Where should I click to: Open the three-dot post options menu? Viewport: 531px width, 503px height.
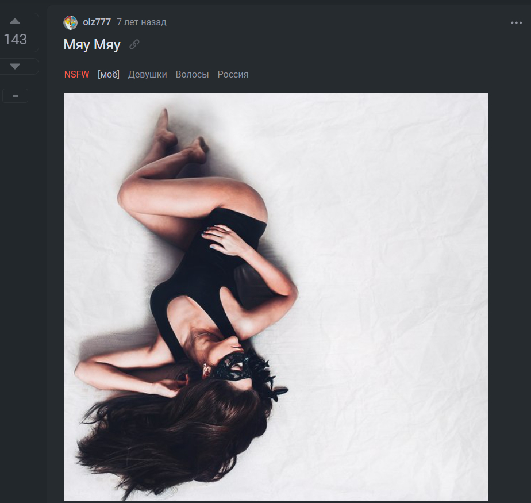[516, 22]
